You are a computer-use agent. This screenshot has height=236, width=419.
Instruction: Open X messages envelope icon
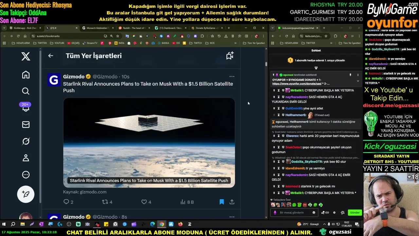26,125
